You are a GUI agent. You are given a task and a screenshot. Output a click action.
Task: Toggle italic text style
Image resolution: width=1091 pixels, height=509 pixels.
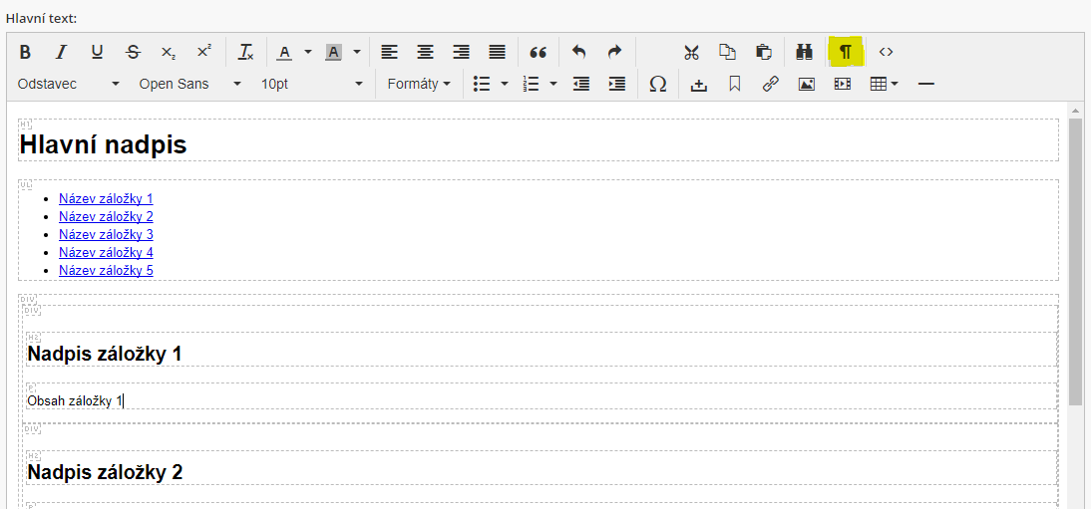click(x=61, y=52)
